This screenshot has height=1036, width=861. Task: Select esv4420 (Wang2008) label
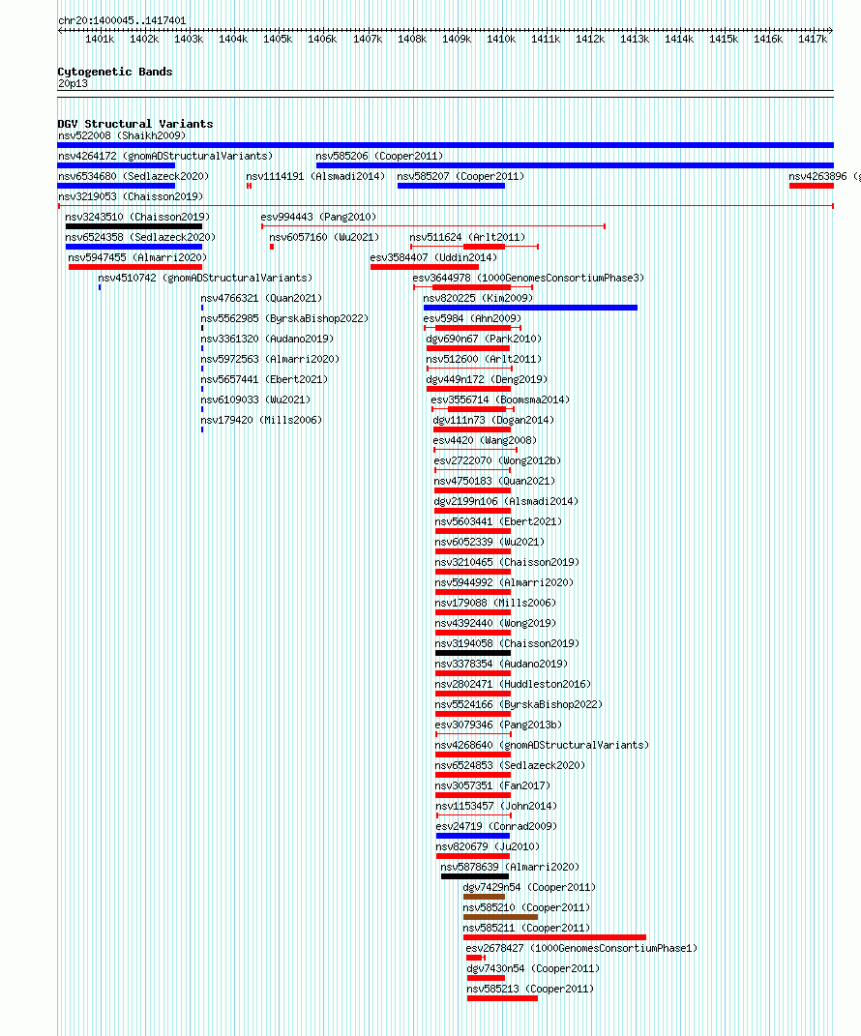[x=485, y=441]
